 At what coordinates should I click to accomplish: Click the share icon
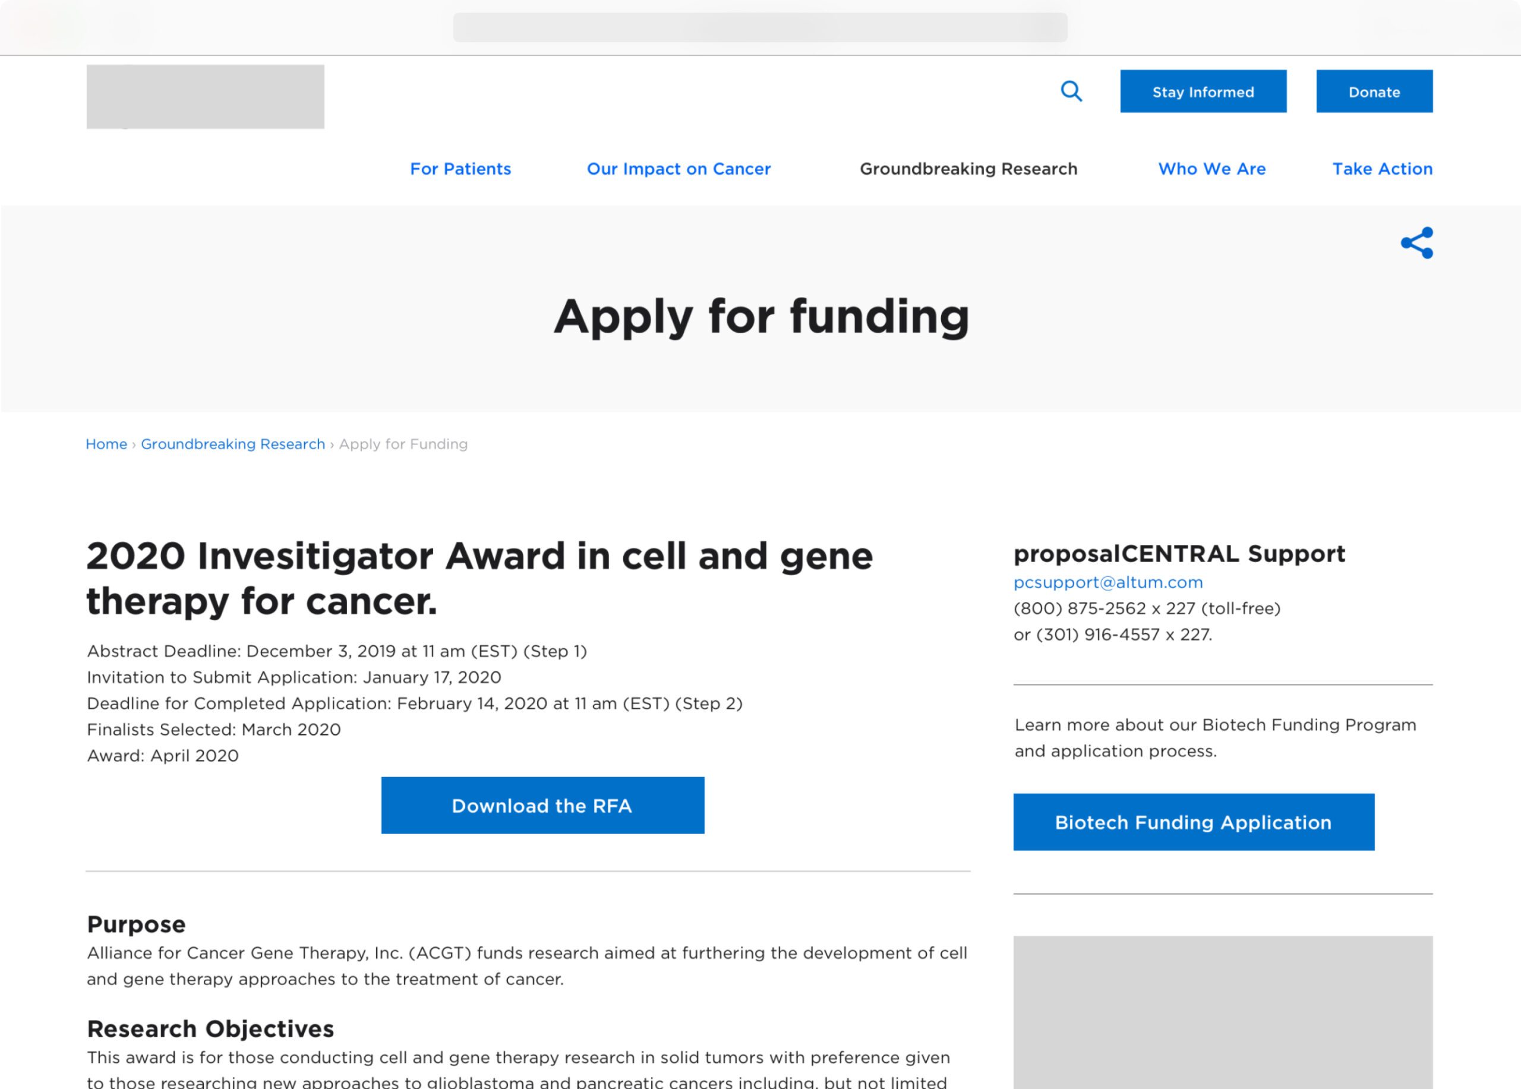tap(1416, 243)
